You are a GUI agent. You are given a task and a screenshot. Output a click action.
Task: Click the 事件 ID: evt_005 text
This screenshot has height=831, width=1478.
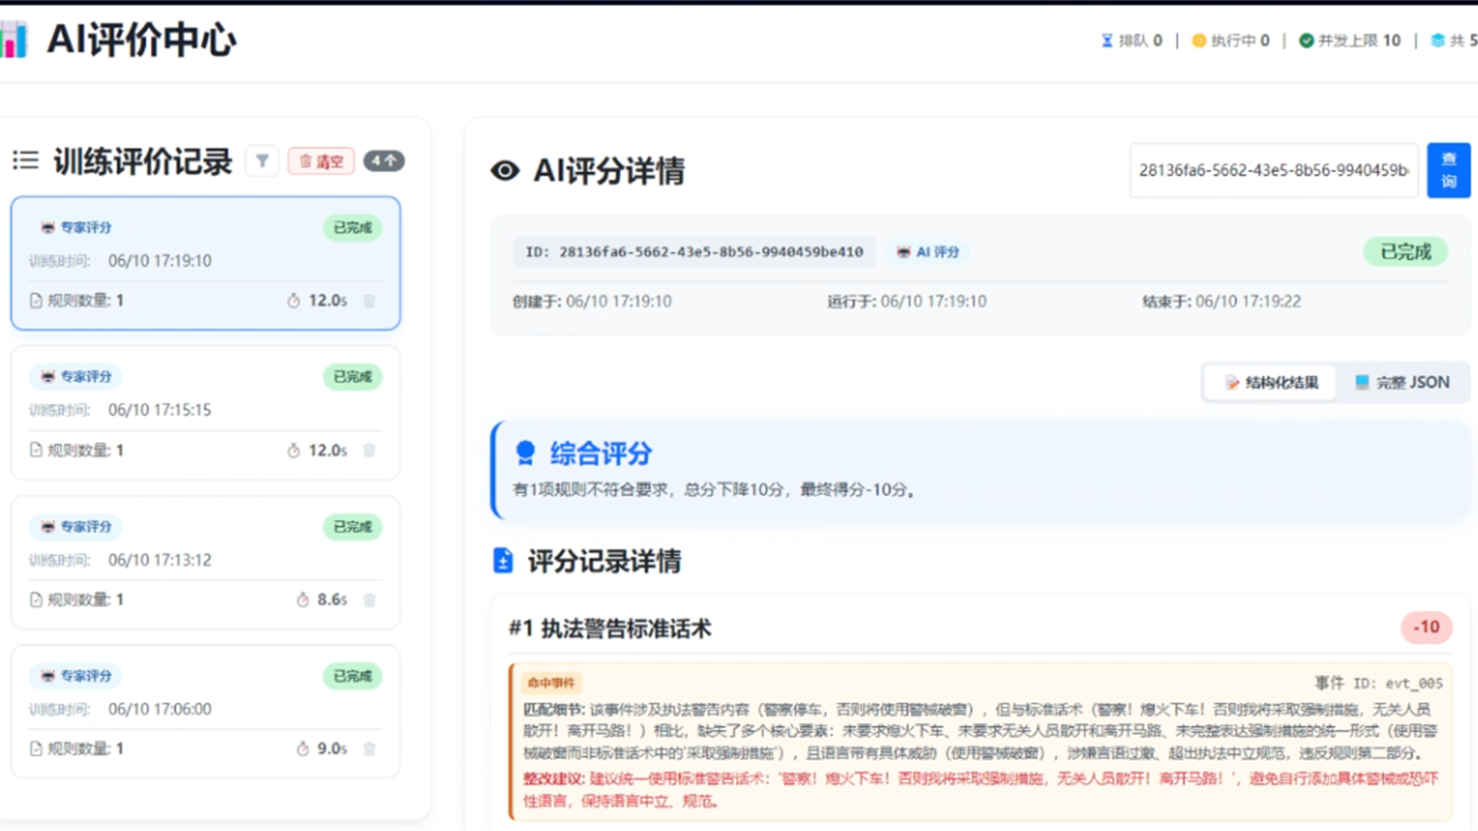(1378, 683)
